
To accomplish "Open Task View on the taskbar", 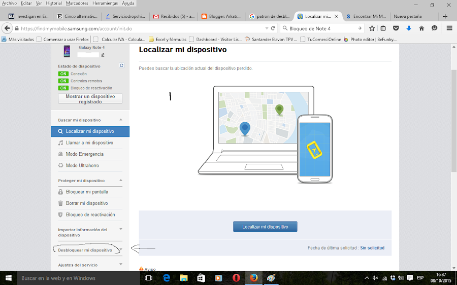I will (149, 278).
